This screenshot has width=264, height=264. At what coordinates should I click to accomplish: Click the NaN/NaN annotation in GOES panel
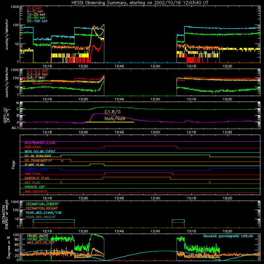pos(115,118)
